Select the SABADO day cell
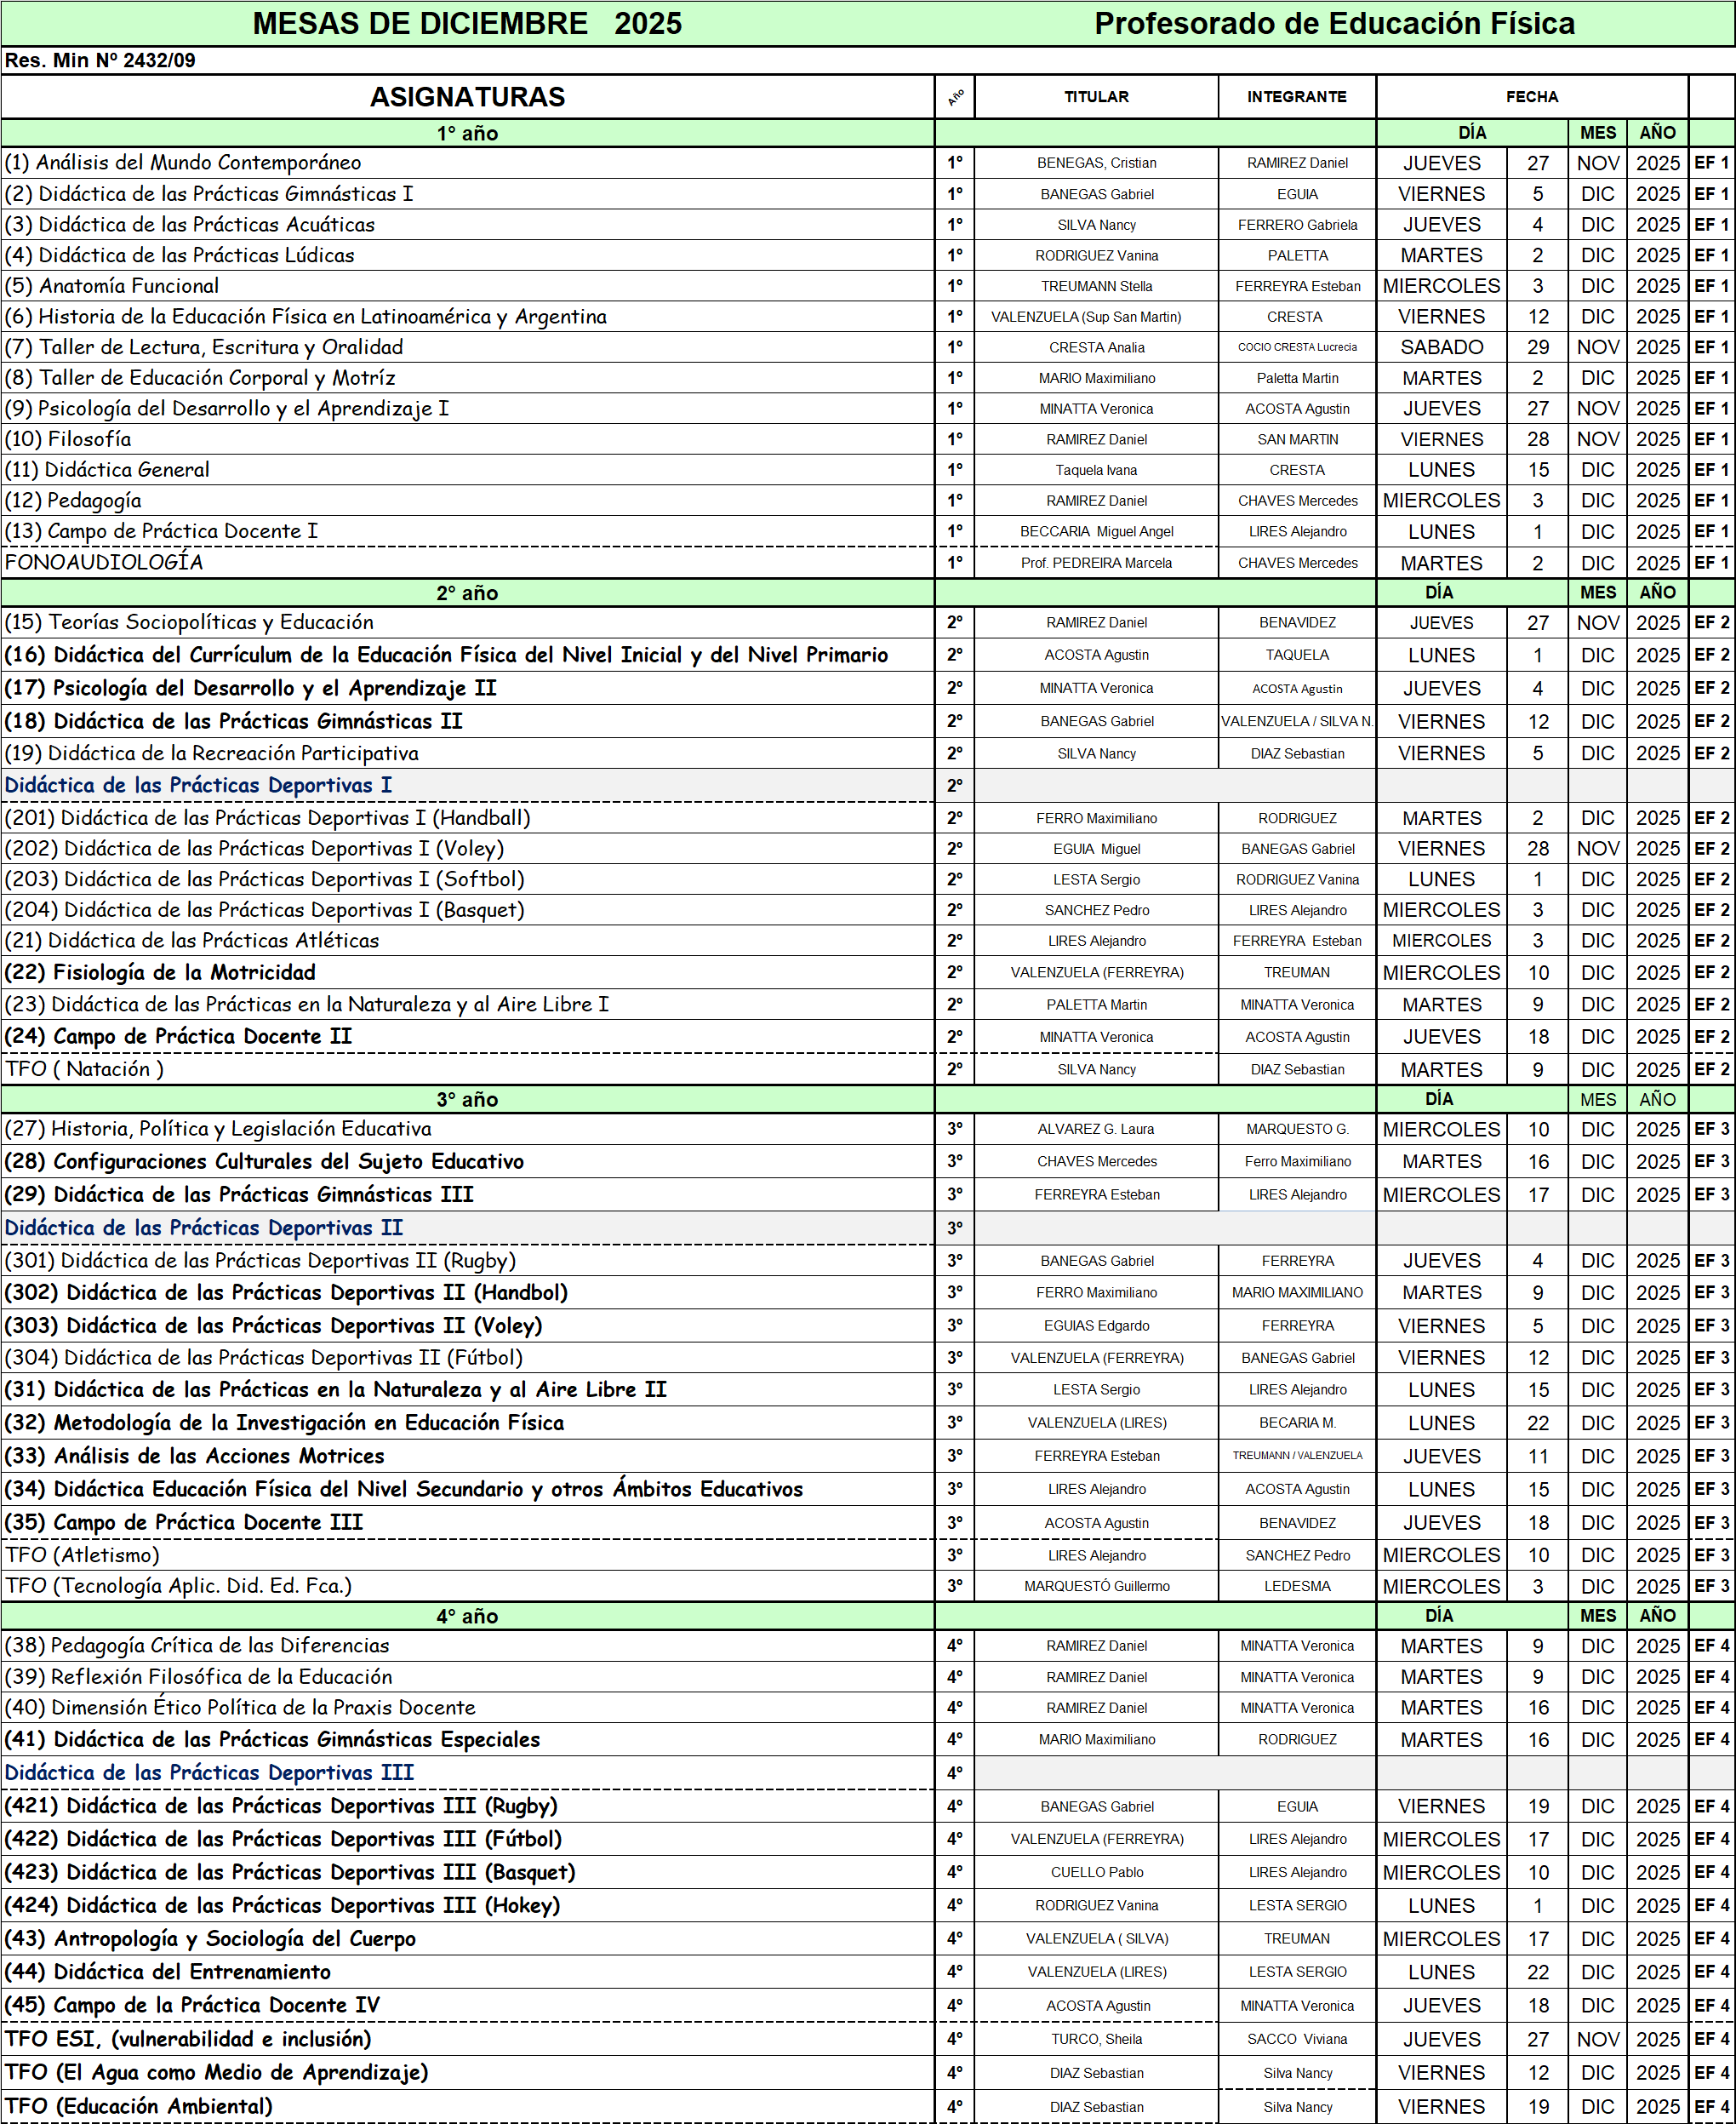1736x2124 pixels. (1441, 347)
